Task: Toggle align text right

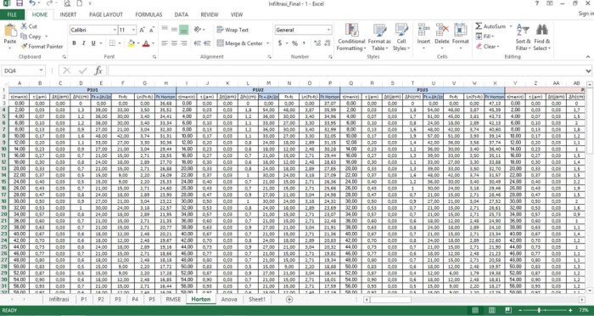Action: 184,43
